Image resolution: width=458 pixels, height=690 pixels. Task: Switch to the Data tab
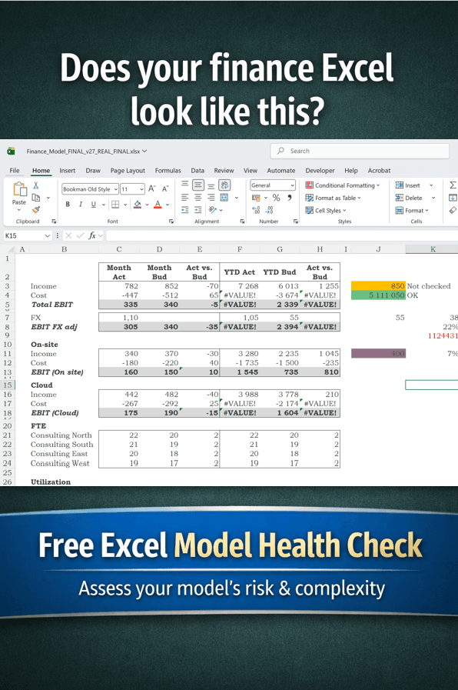(197, 170)
